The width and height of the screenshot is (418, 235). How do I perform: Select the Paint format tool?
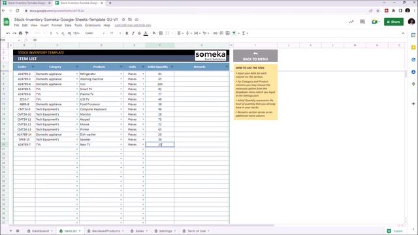[x=27, y=33]
